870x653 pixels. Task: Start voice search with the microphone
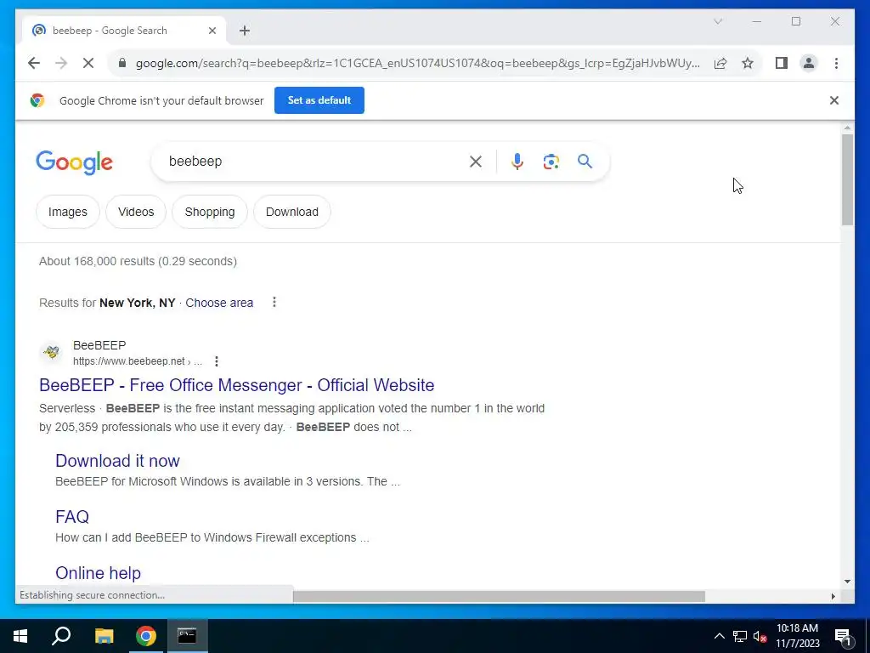tap(517, 162)
